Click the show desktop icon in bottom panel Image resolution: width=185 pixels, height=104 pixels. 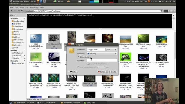click(11, 103)
